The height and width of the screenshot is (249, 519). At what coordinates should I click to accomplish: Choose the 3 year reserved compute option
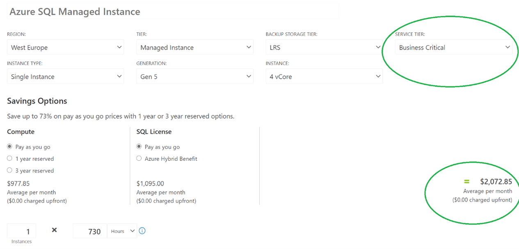tap(10, 170)
